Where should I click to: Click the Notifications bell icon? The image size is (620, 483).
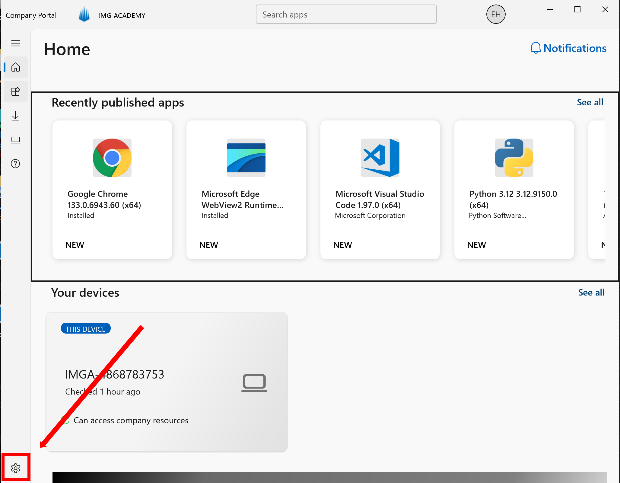click(536, 48)
